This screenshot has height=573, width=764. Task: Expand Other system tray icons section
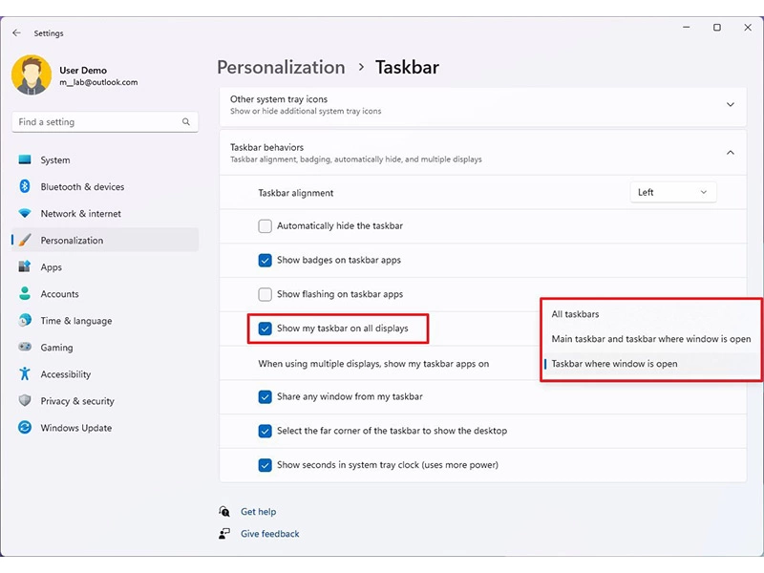click(x=730, y=104)
